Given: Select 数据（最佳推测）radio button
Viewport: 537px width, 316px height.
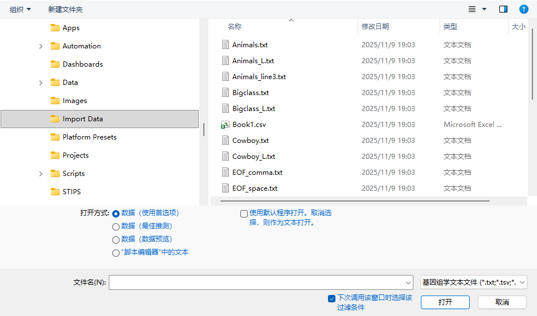Looking at the screenshot, I should 116,227.
